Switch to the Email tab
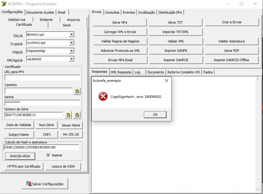The width and height of the screenshot is (263, 194). (x=62, y=12)
